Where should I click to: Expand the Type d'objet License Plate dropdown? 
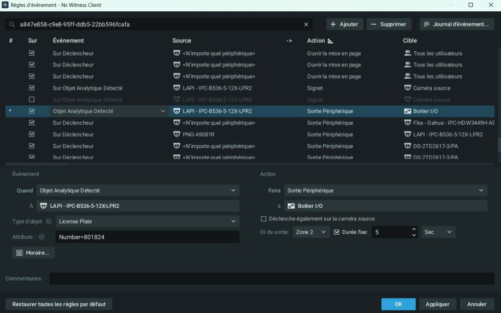click(x=147, y=222)
